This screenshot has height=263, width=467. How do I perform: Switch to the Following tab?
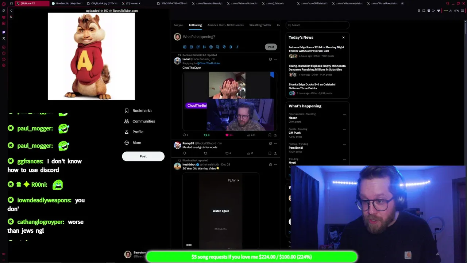pyautogui.click(x=195, y=25)
